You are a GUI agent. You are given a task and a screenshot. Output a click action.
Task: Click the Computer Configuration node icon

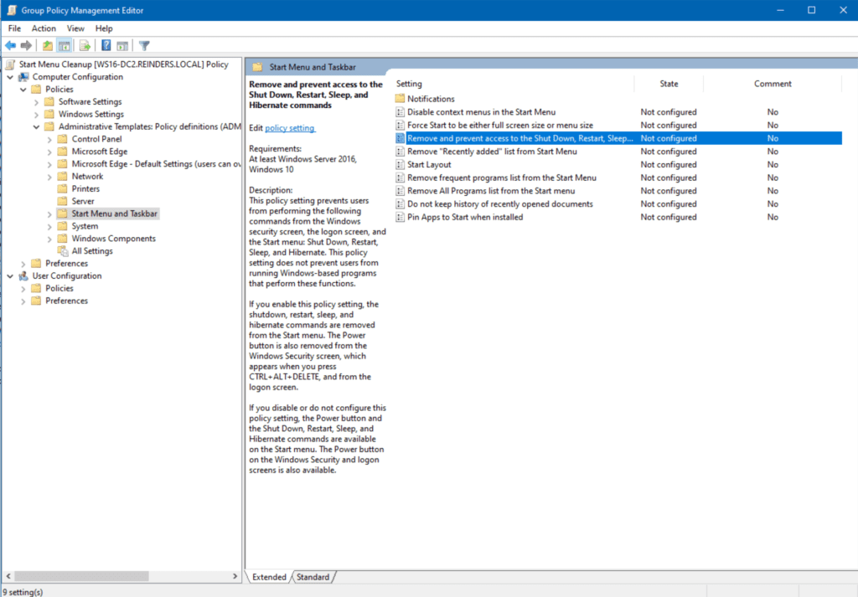(x=23, y=77)
